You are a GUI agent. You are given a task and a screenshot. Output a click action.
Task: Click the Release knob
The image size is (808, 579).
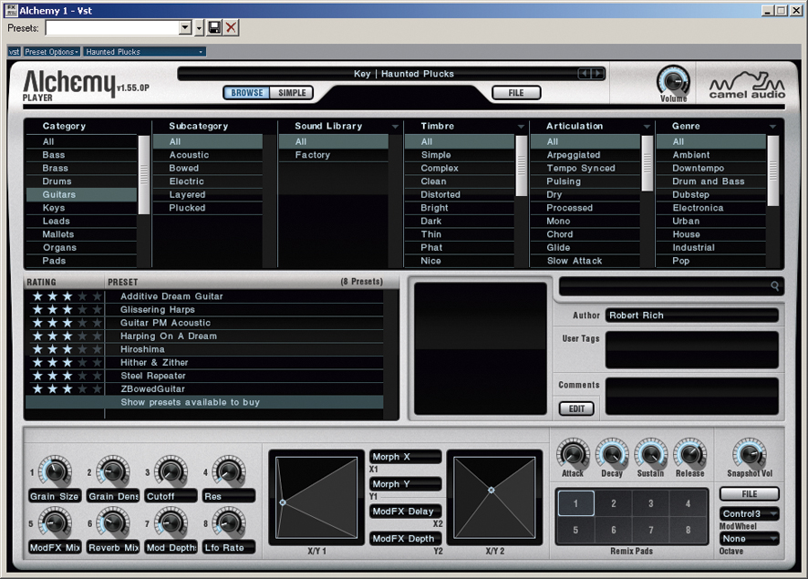click(x=690, y=454)
